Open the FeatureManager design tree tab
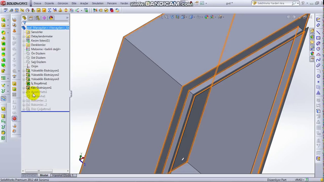The image size is (324, 182). [x=24, y=18]
